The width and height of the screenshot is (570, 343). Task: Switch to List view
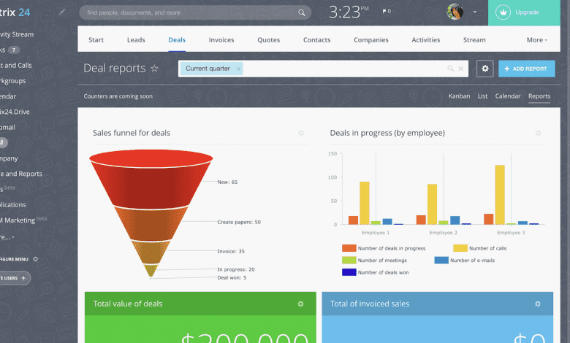(482, 96)
